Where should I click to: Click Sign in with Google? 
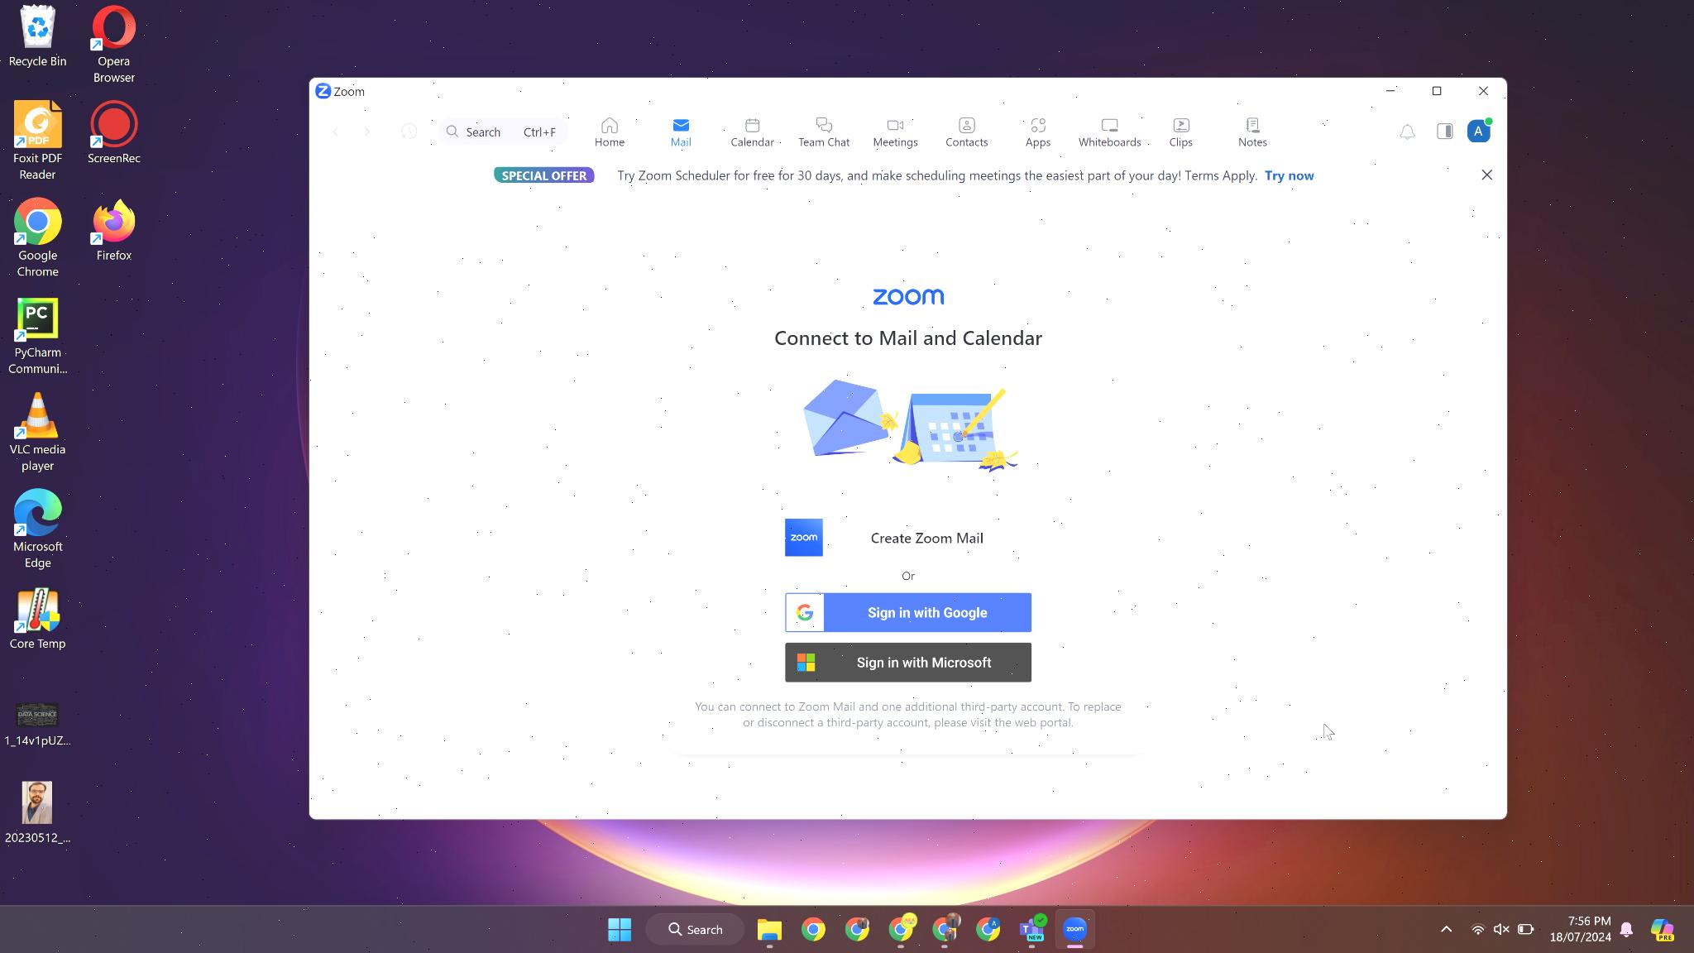coord(907,612)
